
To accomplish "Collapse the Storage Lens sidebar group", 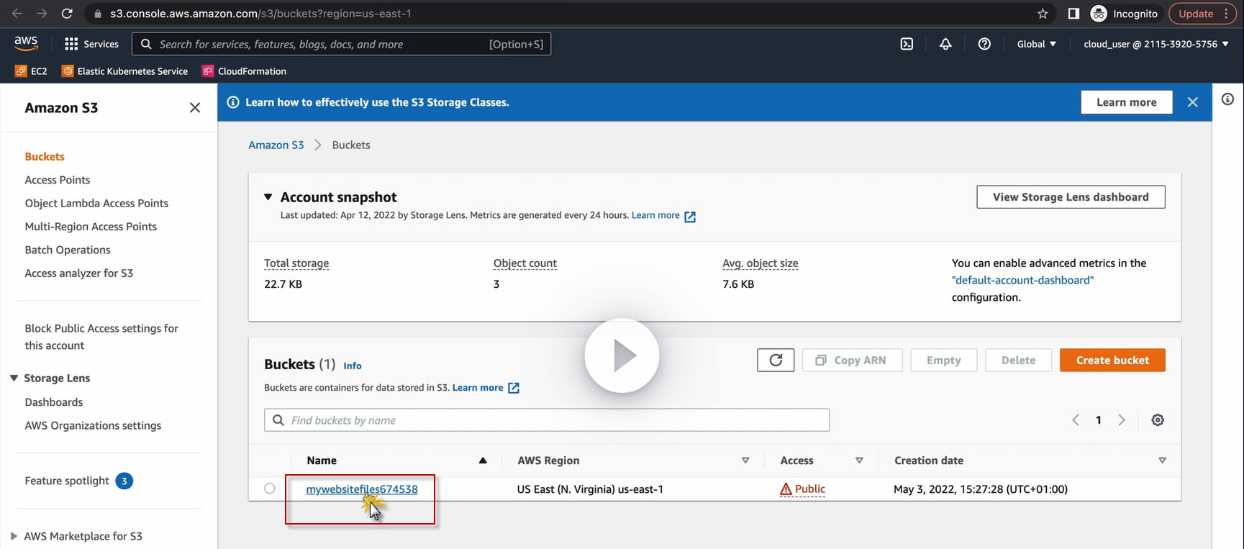I will (14, 378).
